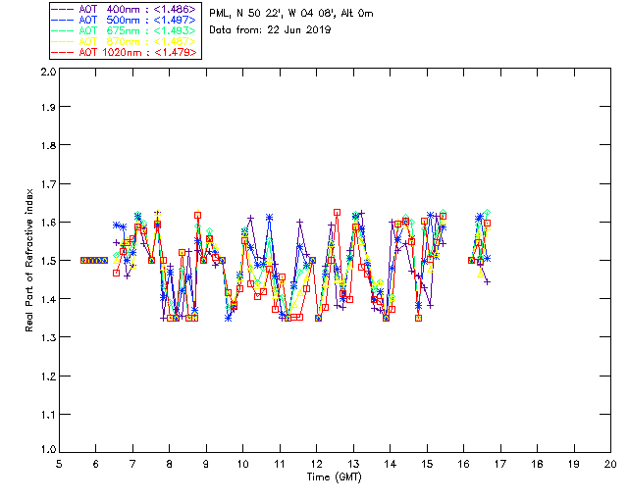Click the cluster of 1.5 markers near 6 GMT
This screenshot has width=628, height=502.
(94, 260)
